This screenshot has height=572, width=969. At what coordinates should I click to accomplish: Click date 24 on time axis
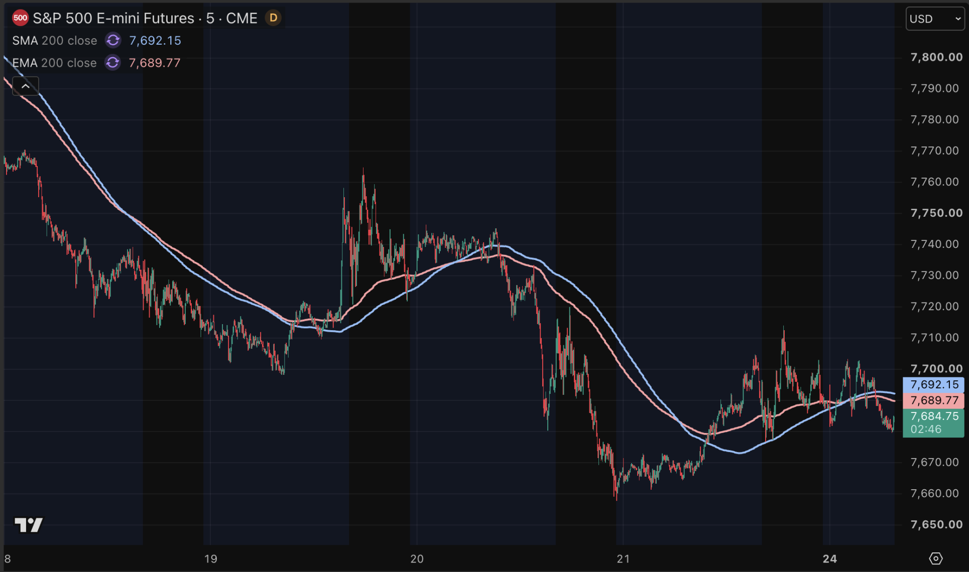(830, 558)
